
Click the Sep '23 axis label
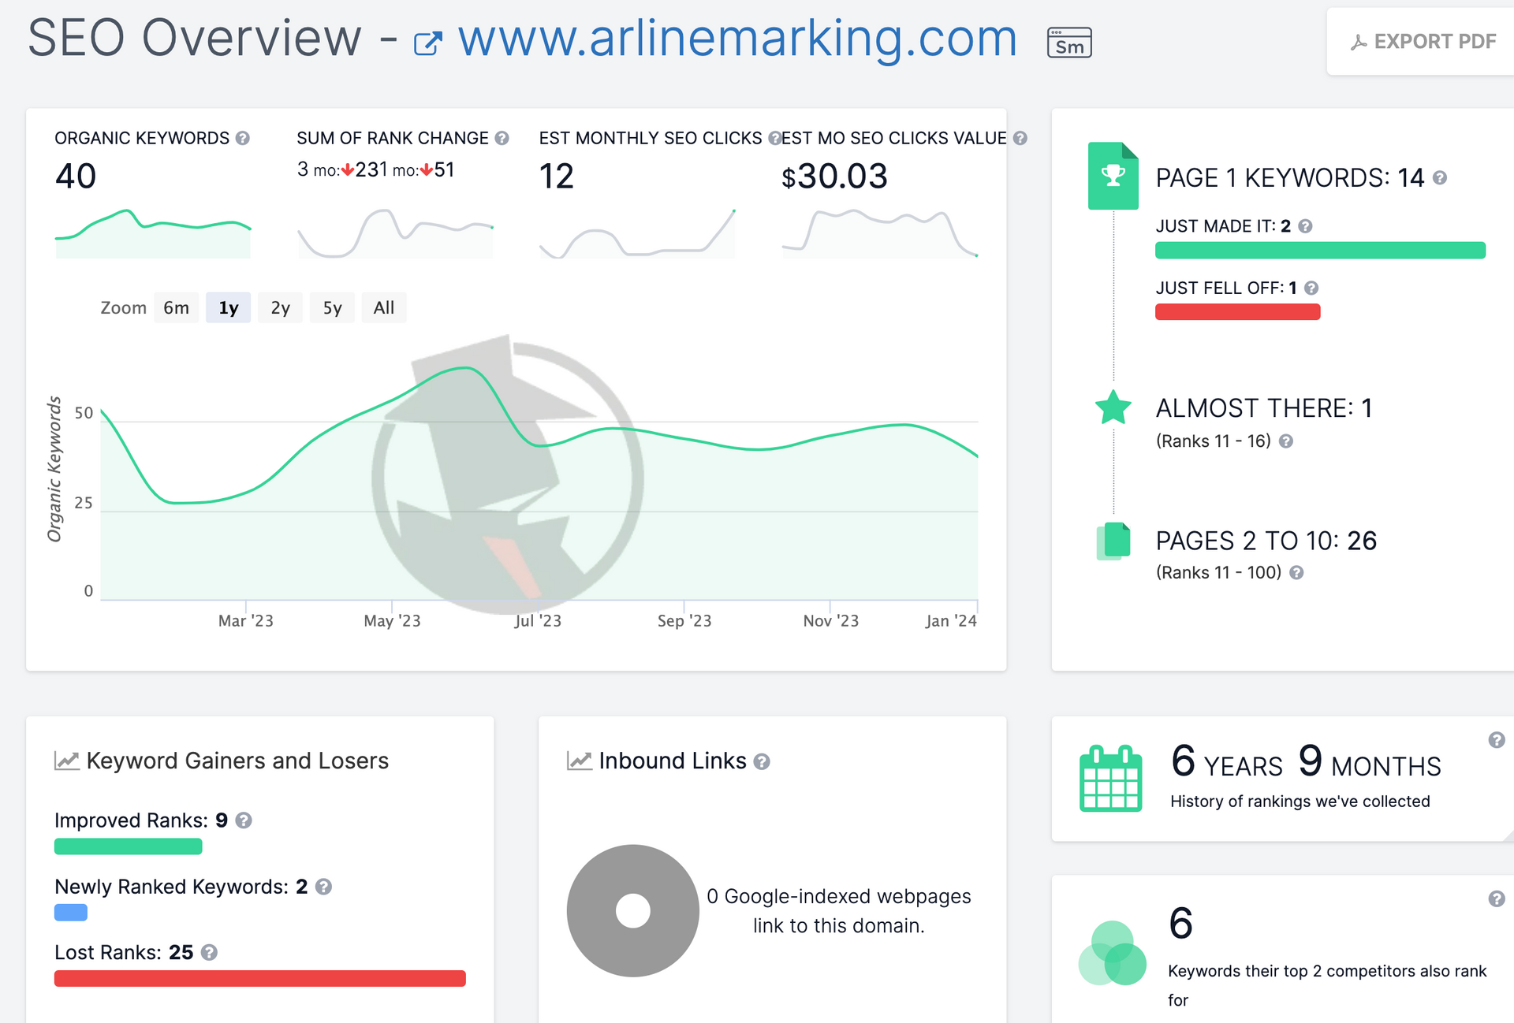click(684, 621)
